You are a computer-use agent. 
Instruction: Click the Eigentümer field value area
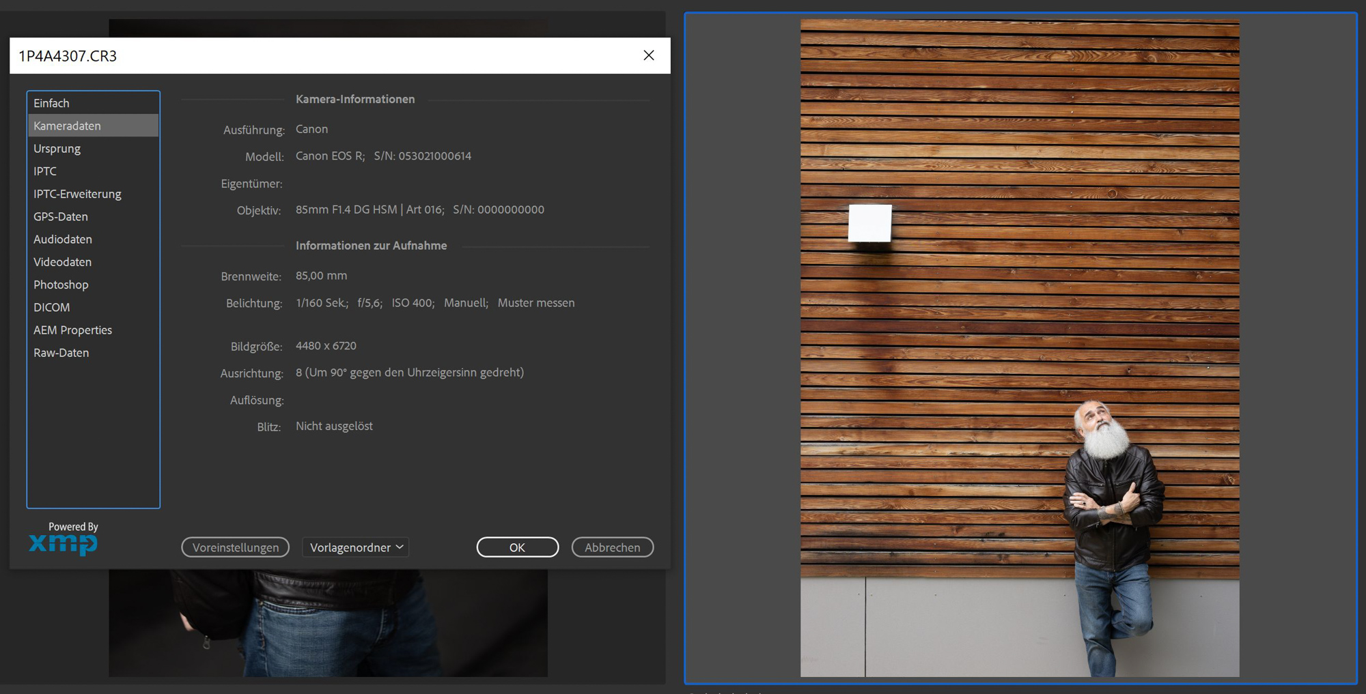click(x=410, y=184)
